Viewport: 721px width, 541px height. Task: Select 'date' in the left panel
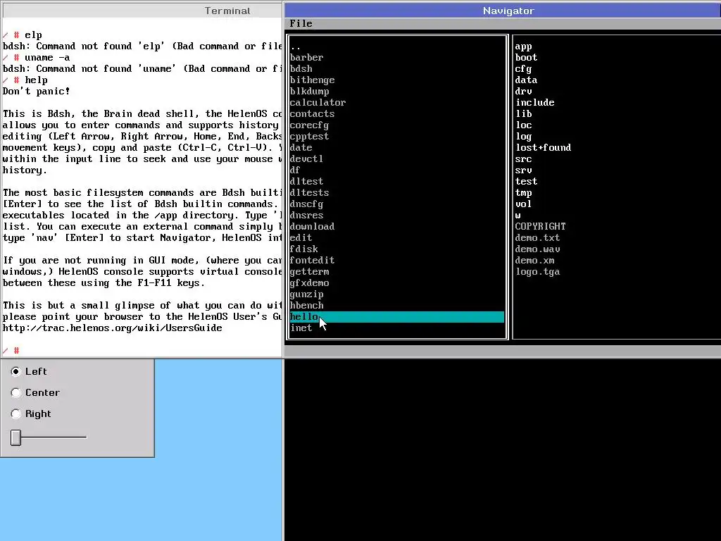pos(301,148)
